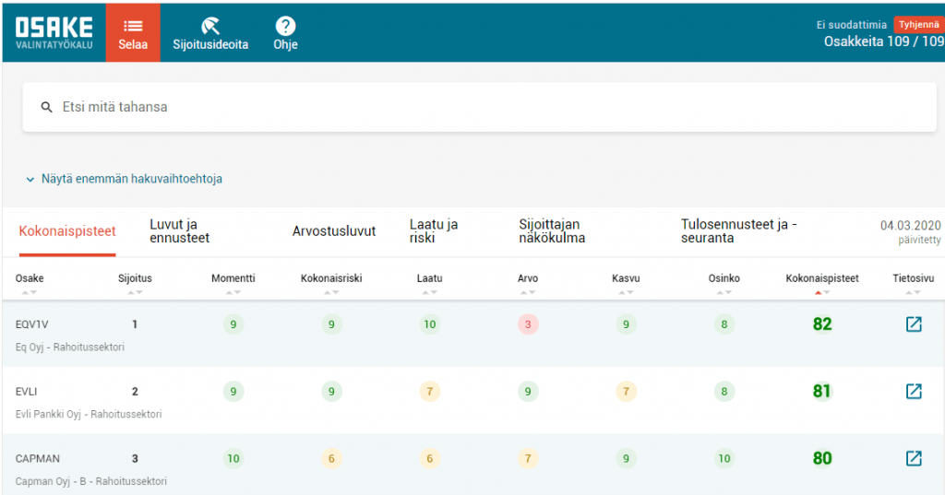Sort by Osinko column arrows
945x495 pixels.
(724, 292)
